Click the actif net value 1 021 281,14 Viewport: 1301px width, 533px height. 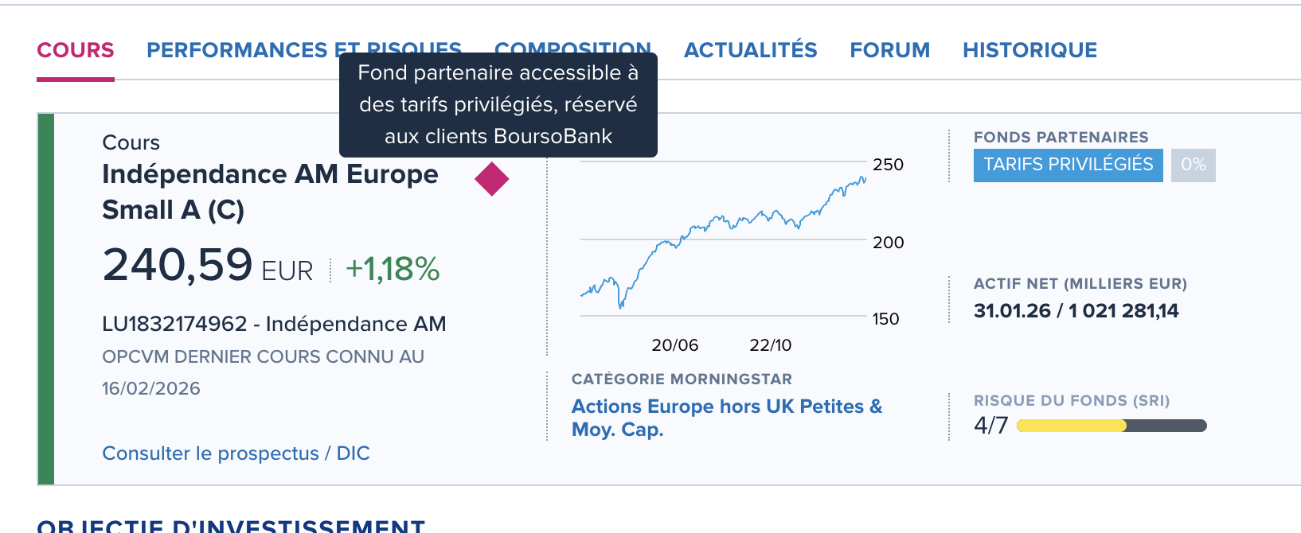click(1123, 310)
